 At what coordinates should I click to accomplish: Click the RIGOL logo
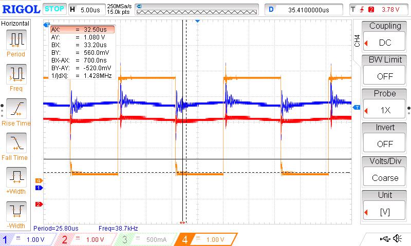click(21, 9)
